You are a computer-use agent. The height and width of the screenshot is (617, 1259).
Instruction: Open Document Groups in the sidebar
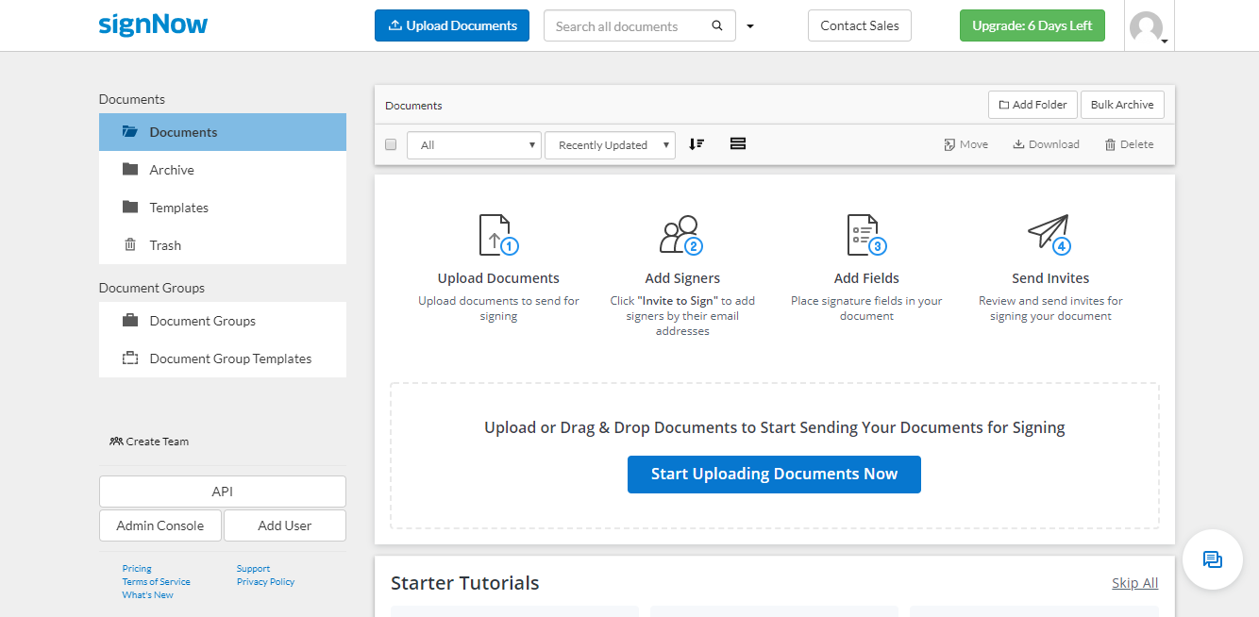223,321
